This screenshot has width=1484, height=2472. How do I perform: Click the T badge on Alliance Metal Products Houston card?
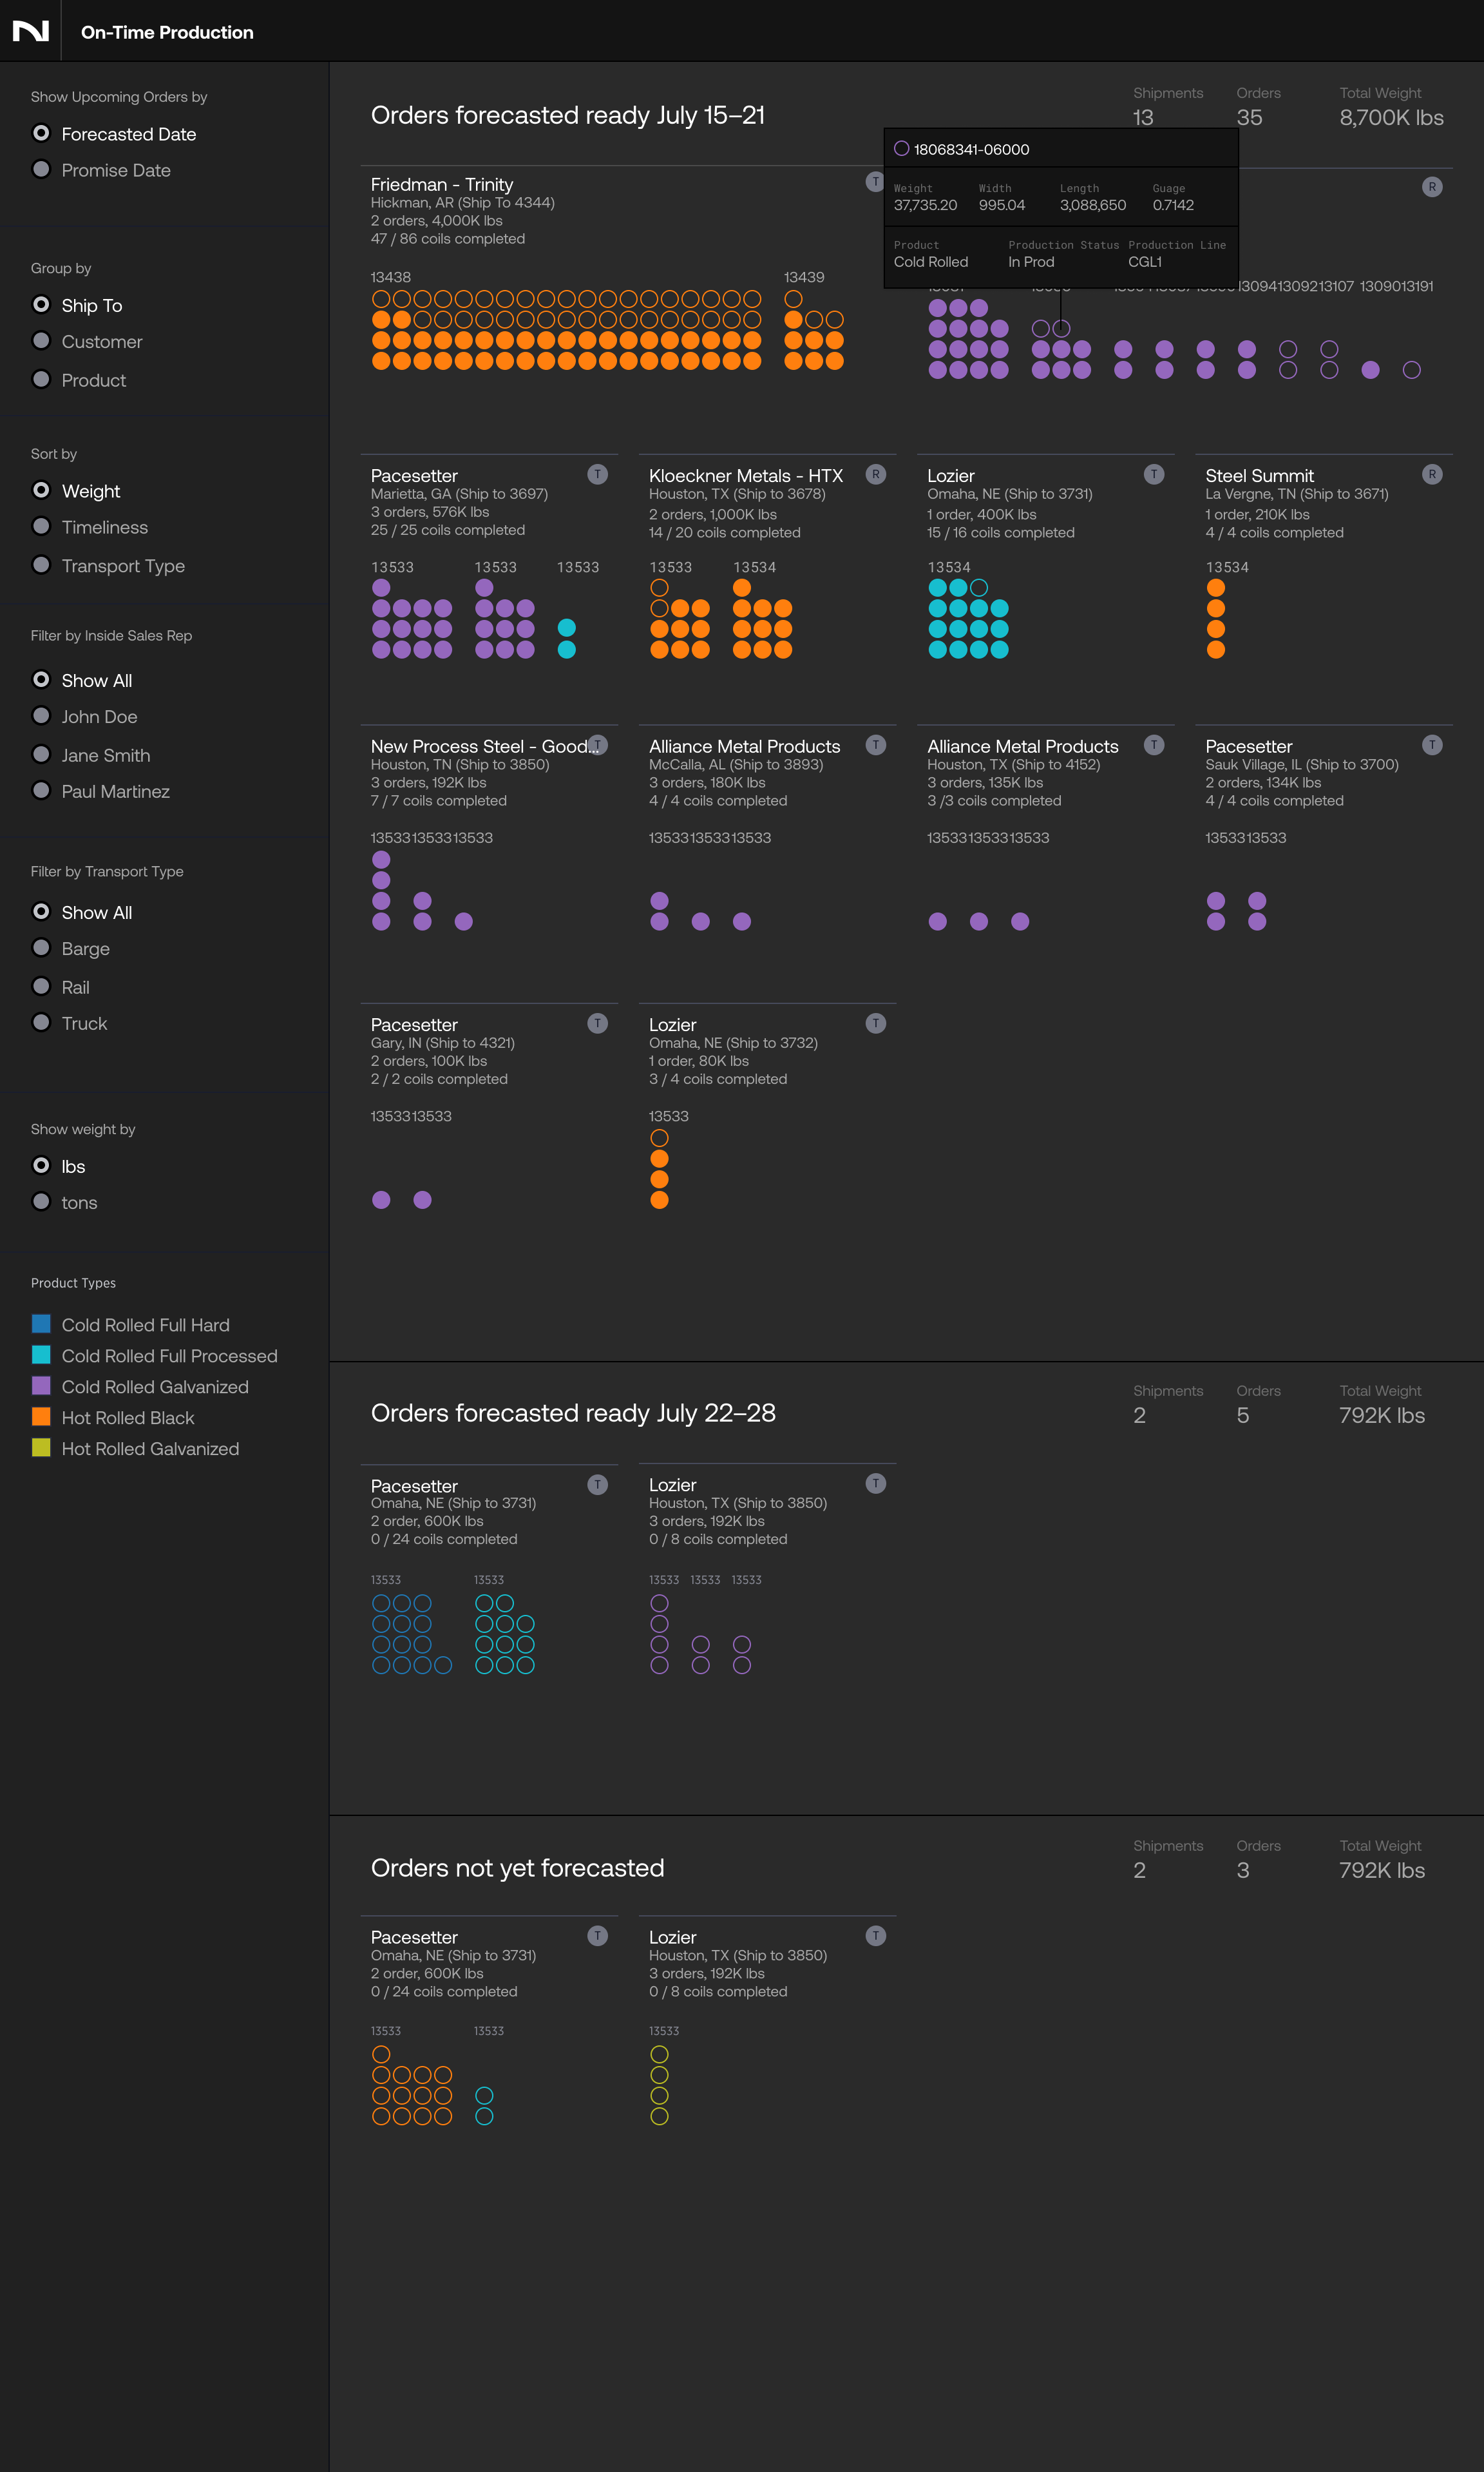(1153, 744)
